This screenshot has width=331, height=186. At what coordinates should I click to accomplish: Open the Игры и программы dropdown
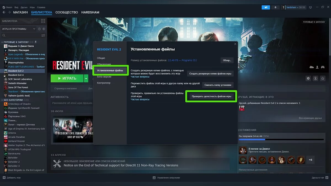[x=18, y=29]
